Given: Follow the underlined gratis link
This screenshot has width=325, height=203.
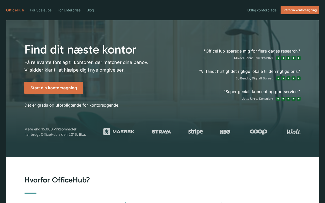Looking at the screenshot, I should [43, 105].
